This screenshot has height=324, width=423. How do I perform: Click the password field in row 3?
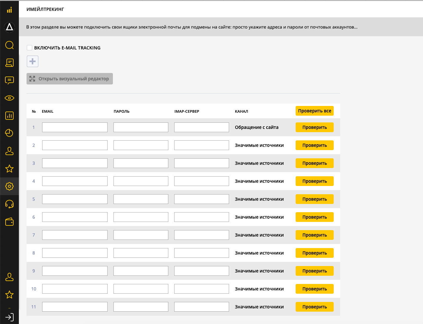pos(141,163)
